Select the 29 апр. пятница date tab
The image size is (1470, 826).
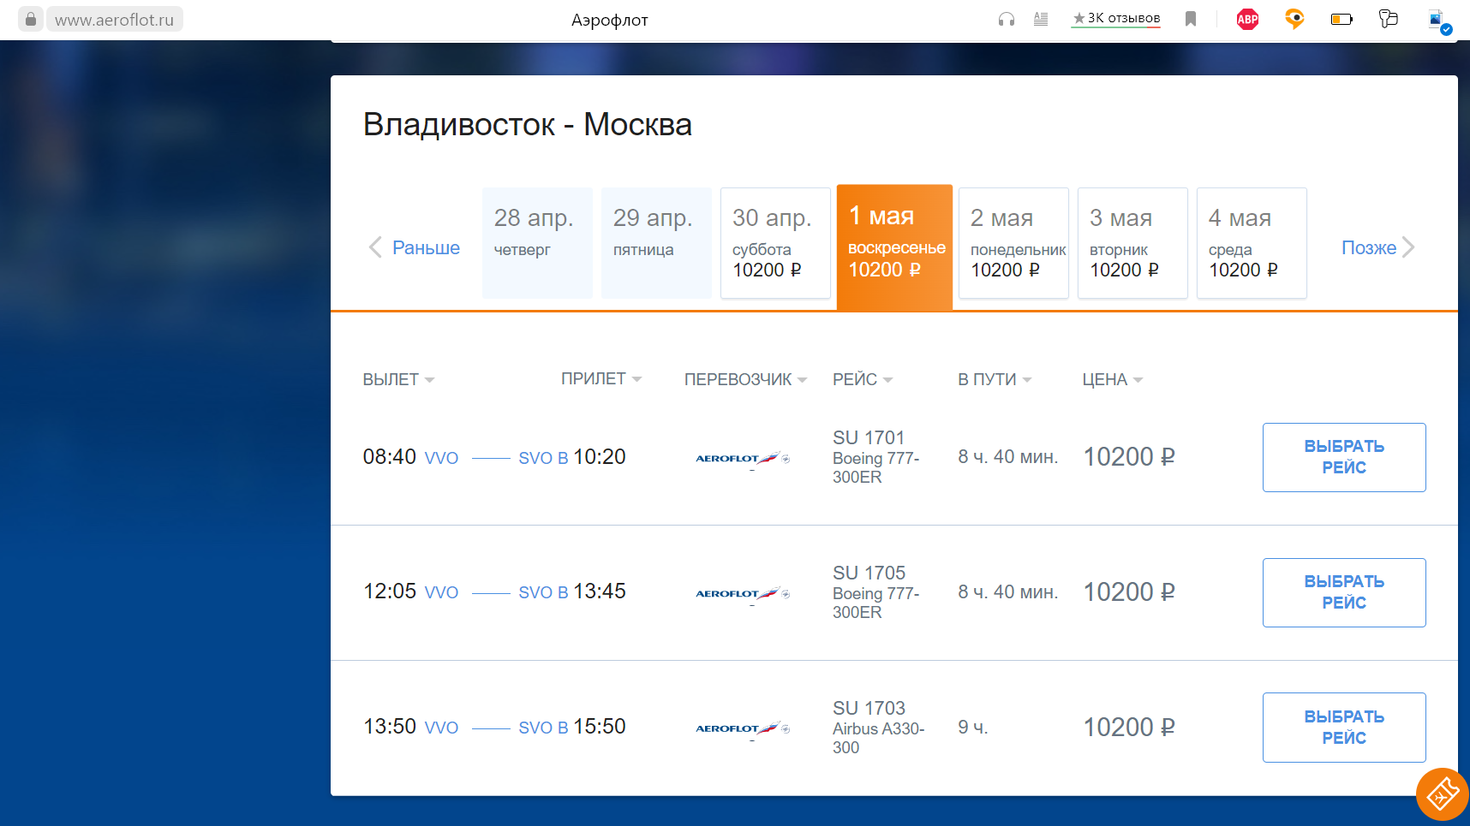tap(656, 243)
